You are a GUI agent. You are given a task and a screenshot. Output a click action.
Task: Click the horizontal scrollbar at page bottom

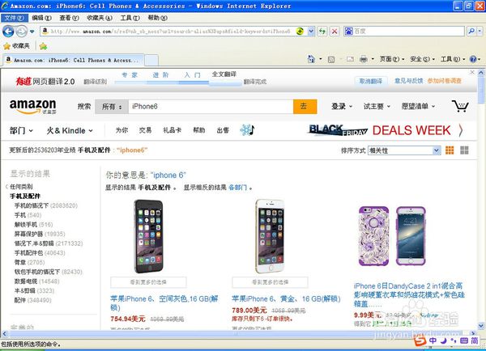[238, 334]
